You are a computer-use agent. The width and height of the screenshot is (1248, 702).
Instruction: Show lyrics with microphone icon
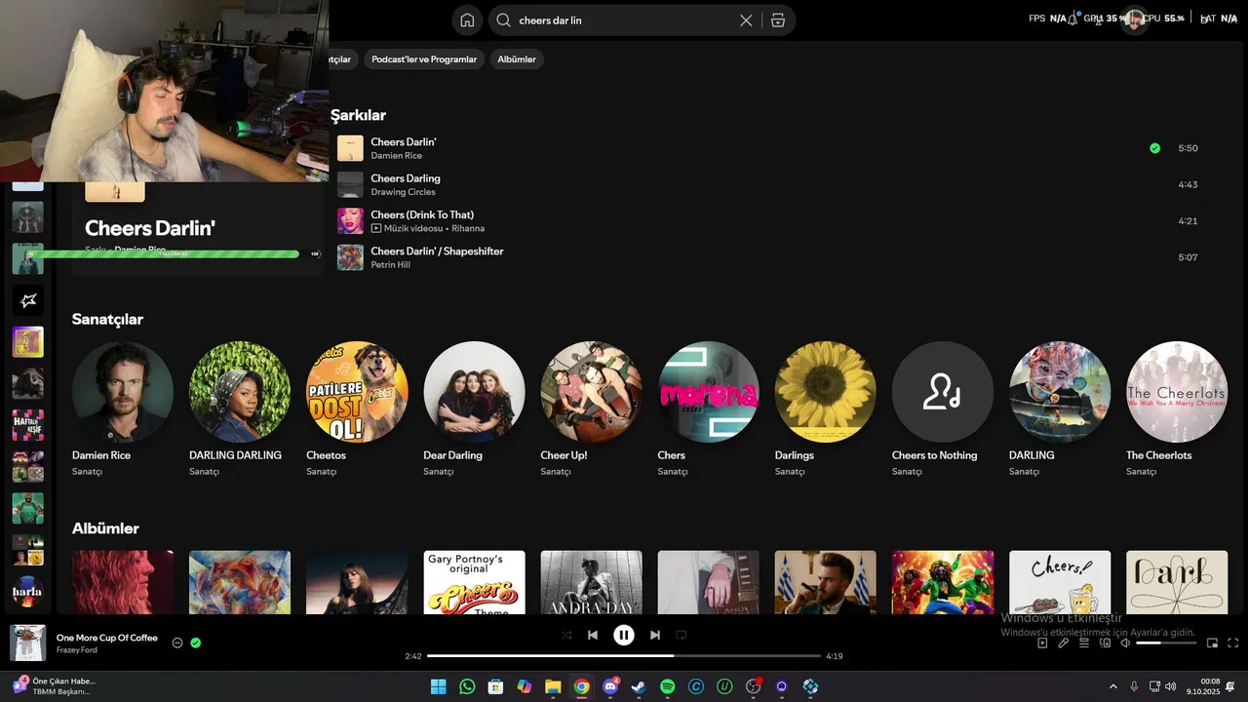[1064, 643]
